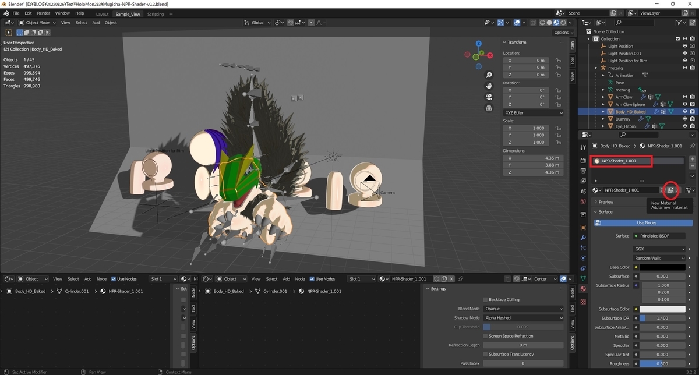Screen dimensions: 699x375
Task: Disable Dummy in renders via camera icon
Action: (x=692, y=119)
